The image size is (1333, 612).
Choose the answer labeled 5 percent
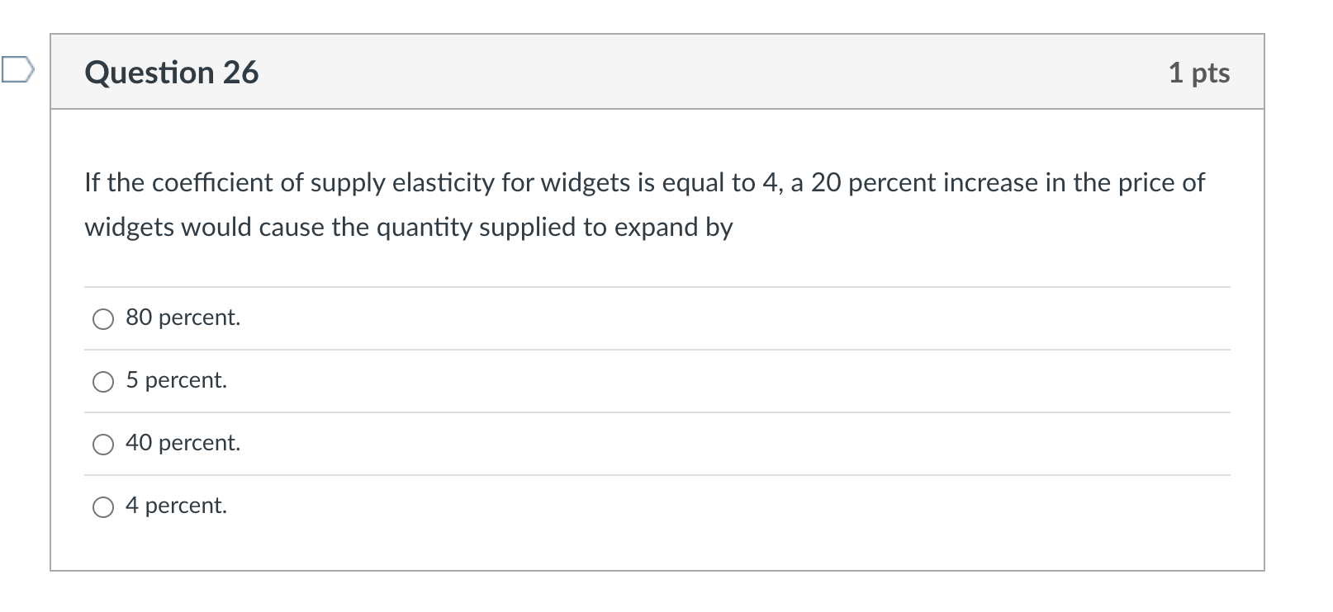176,381
